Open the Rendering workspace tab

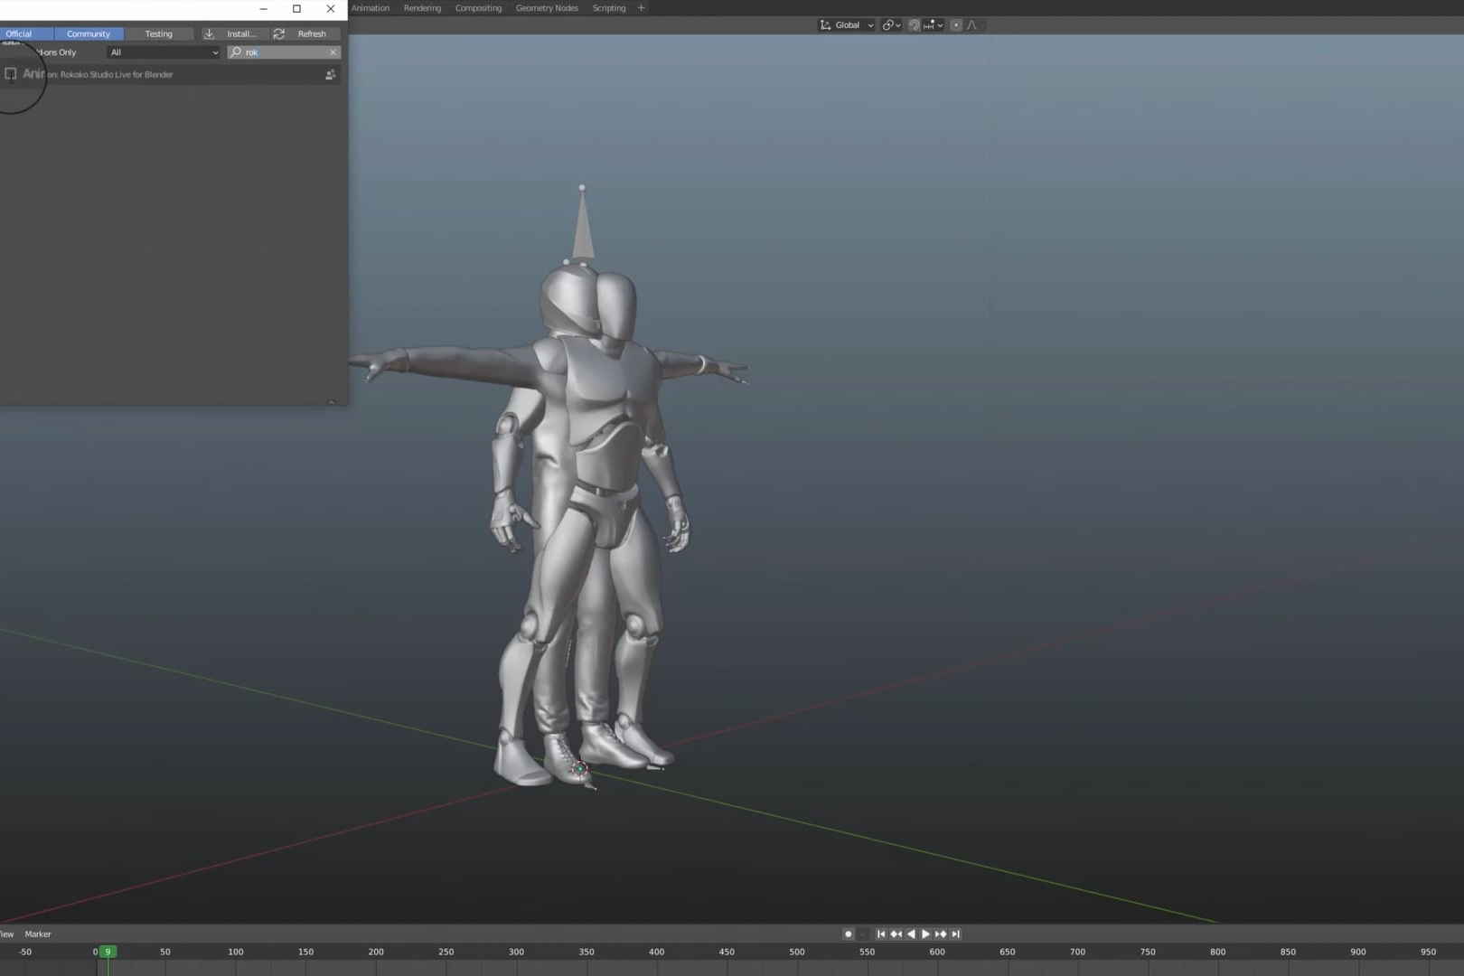[x=422, y=8]
